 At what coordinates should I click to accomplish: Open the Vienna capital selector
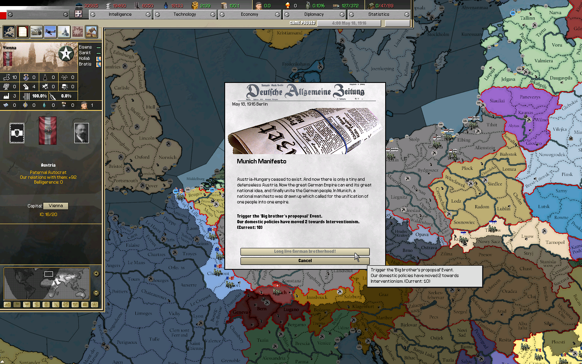(56, 206)
